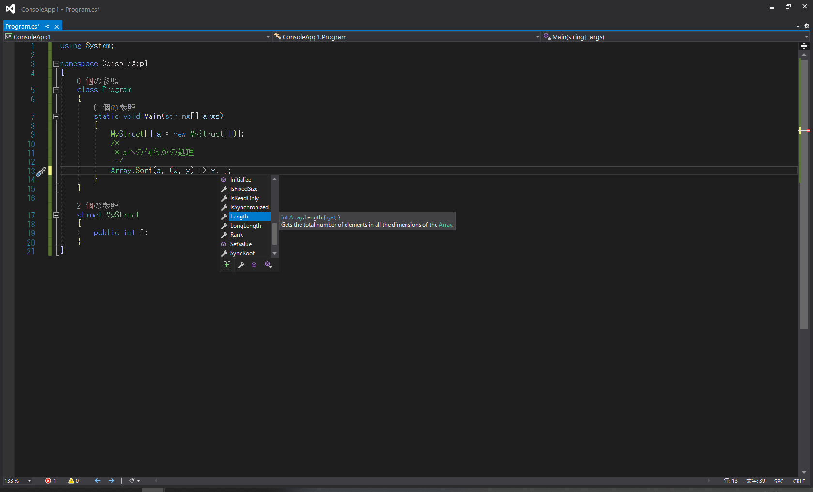The width and height of the screenshot is (813, 492).
Task: Choose IsReadOnly from the IntelliSense list
Action: tap(245, 198)
